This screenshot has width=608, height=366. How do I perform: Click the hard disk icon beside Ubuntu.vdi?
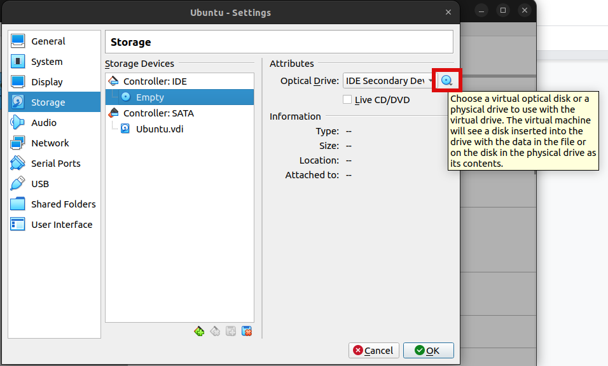pyautogui.click(x=125, y=129)
